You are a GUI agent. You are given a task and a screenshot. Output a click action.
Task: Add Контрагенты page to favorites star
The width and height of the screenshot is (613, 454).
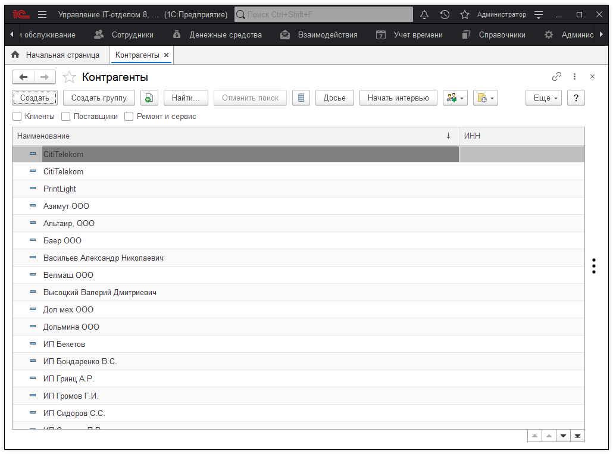click(70, 77)
